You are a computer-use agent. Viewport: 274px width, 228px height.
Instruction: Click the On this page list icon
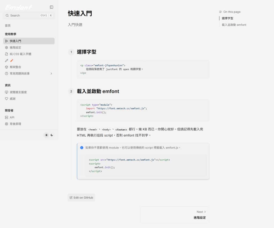[x=220, y=12]
